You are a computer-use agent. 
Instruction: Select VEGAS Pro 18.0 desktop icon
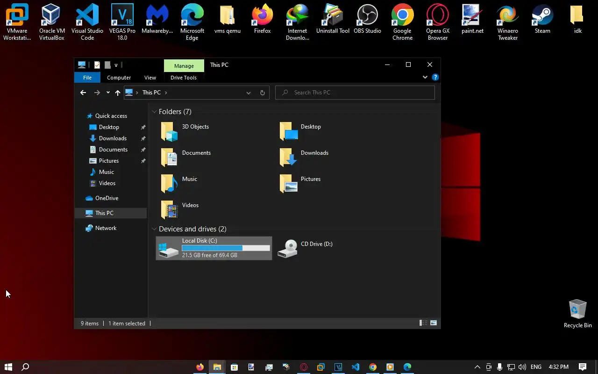(x=122, y=22)
